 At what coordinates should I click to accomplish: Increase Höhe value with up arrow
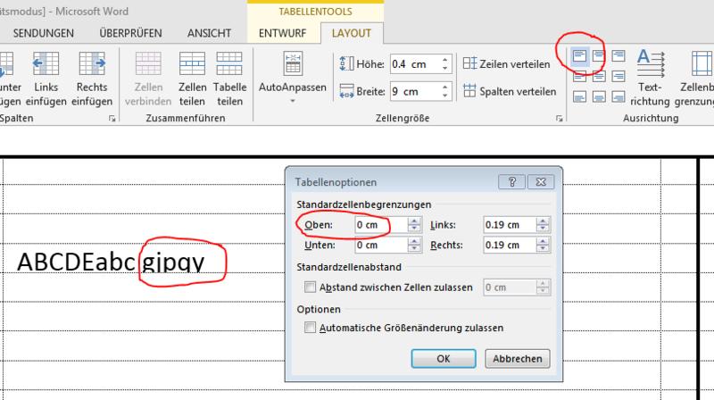point(444,60)
